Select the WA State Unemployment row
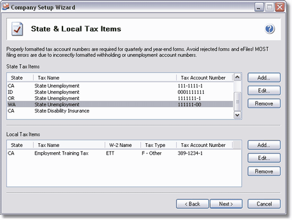Screen dimensions: 292x220 pyautogui.click(x=120, y=105)
